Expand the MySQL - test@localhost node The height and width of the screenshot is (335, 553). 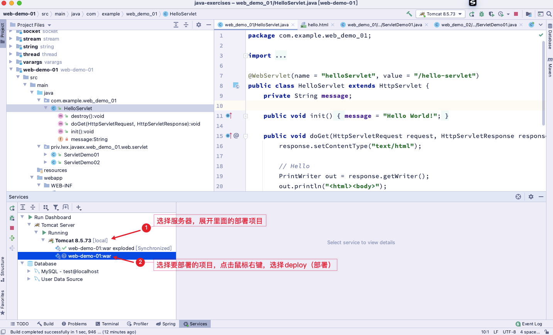click(x=29, y=271)
